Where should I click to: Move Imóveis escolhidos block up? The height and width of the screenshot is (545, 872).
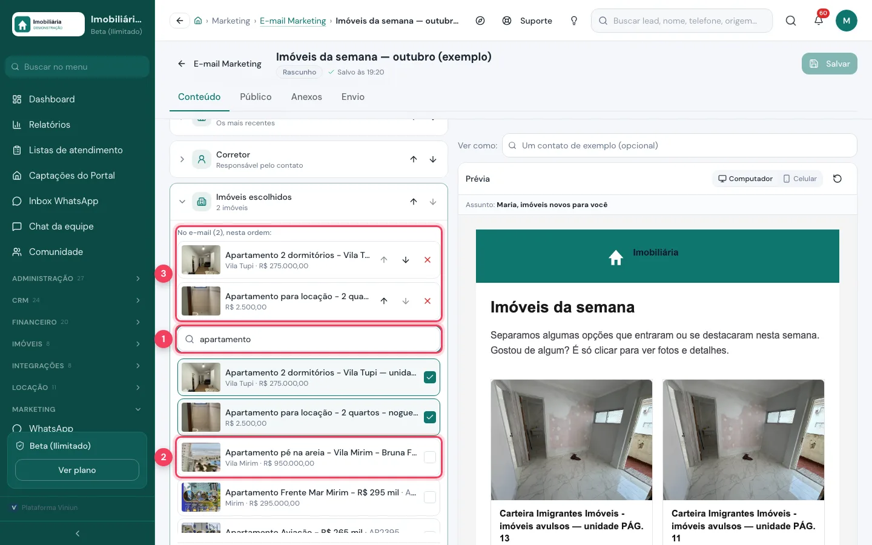[414, 202]
